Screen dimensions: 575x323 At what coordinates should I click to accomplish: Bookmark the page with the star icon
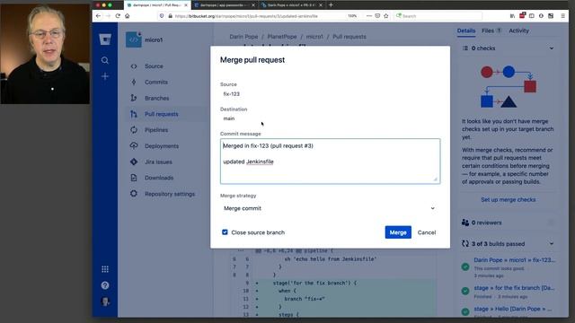(x=385, y=16)
